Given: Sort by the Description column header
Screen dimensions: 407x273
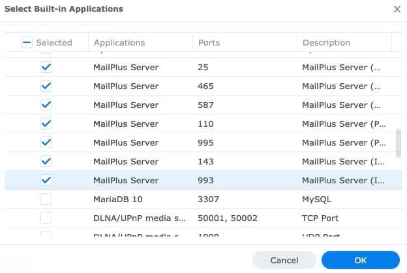Looking at the screenshot, I should click(x=326, y=42).
